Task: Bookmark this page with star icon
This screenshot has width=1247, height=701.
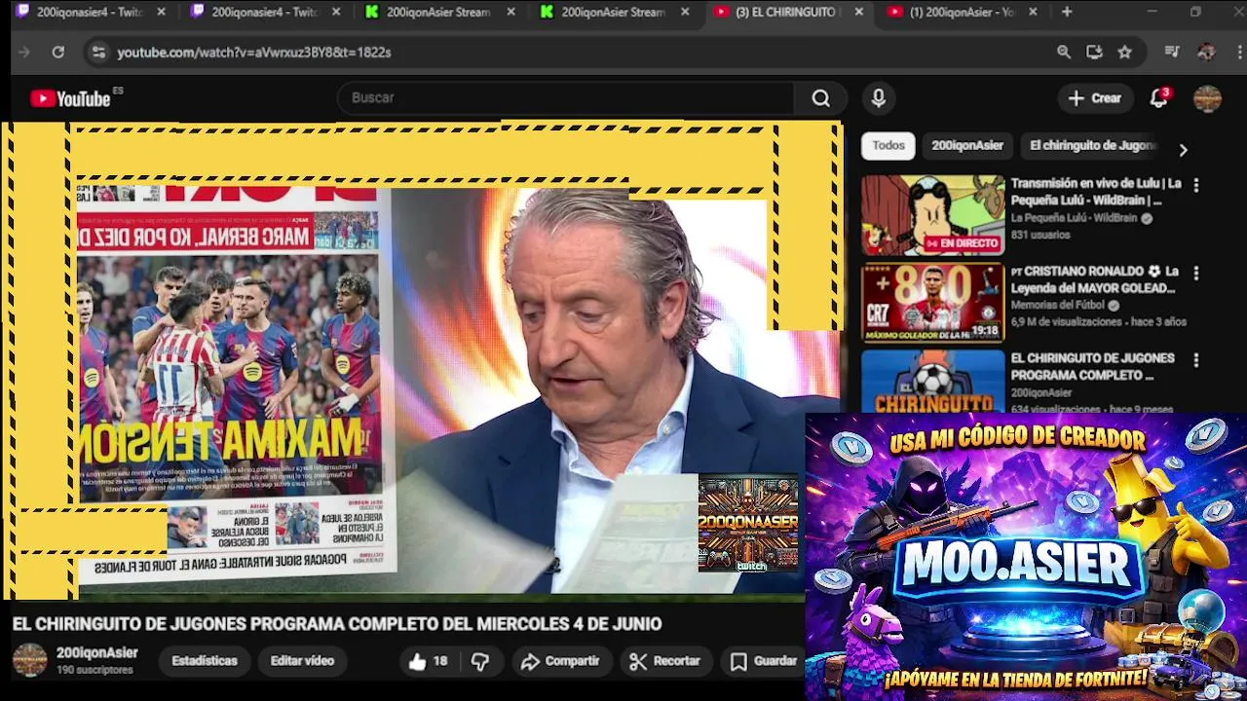Action: click(x=1125, y=53)
